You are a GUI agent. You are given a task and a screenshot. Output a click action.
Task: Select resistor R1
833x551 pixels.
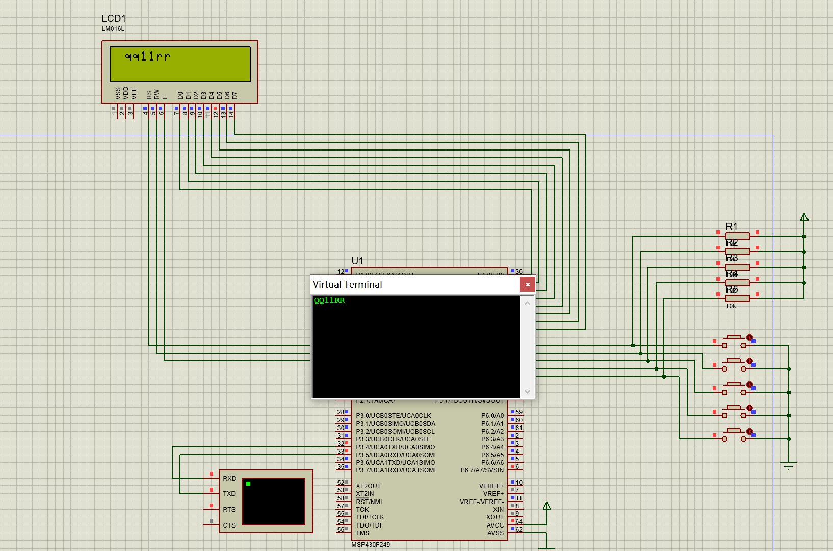pyautogui.click(x=738, y=236)
